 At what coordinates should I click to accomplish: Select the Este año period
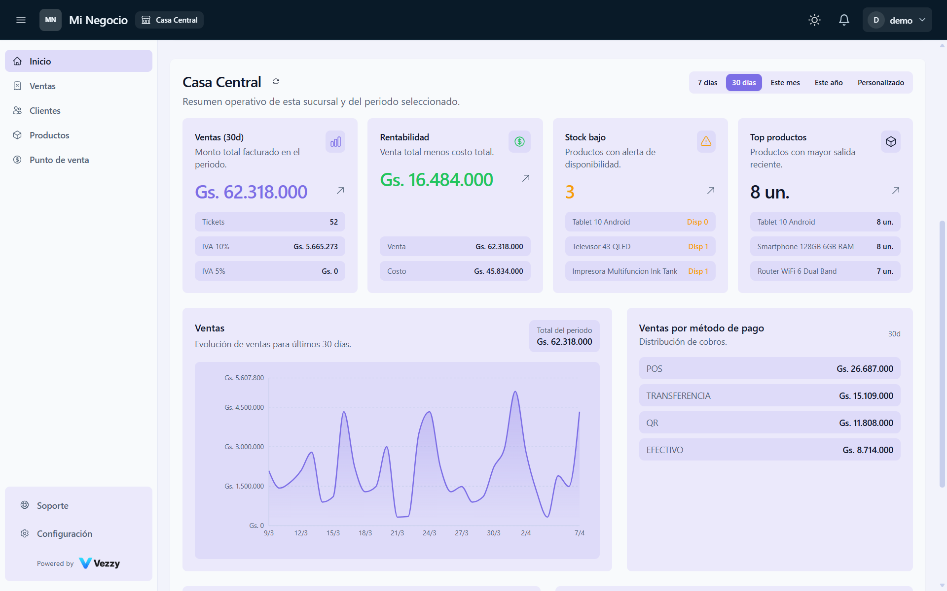(829, 82)
